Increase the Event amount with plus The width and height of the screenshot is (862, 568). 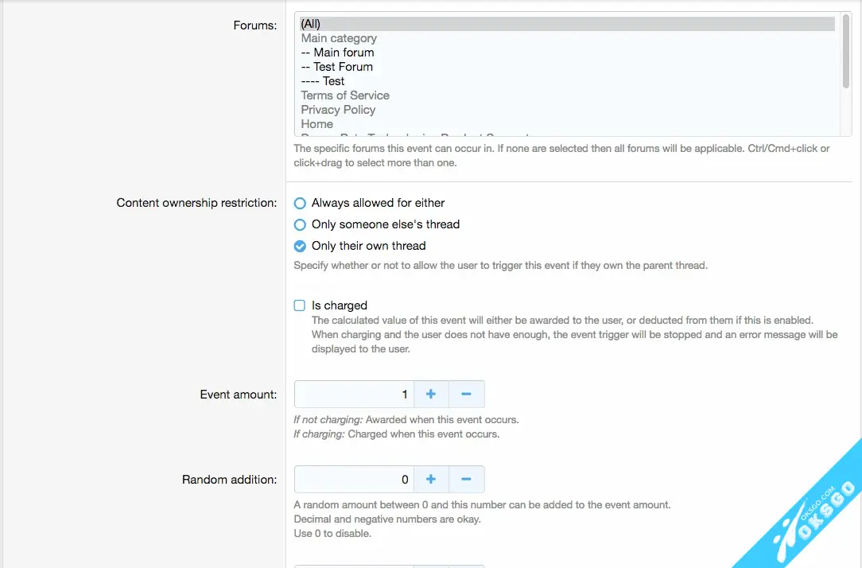(x=431, y=395)
